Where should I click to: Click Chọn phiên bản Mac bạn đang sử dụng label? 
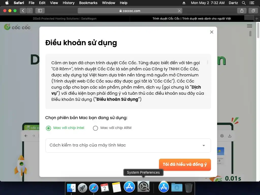[x=86, y=118]
